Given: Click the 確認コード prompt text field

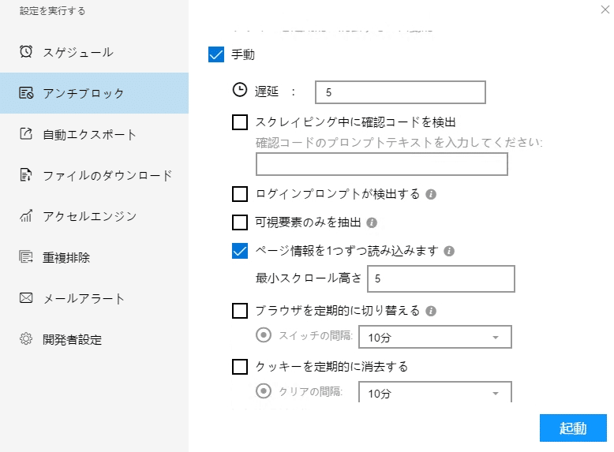Looking at the screenshot, I should coord(381,164).
